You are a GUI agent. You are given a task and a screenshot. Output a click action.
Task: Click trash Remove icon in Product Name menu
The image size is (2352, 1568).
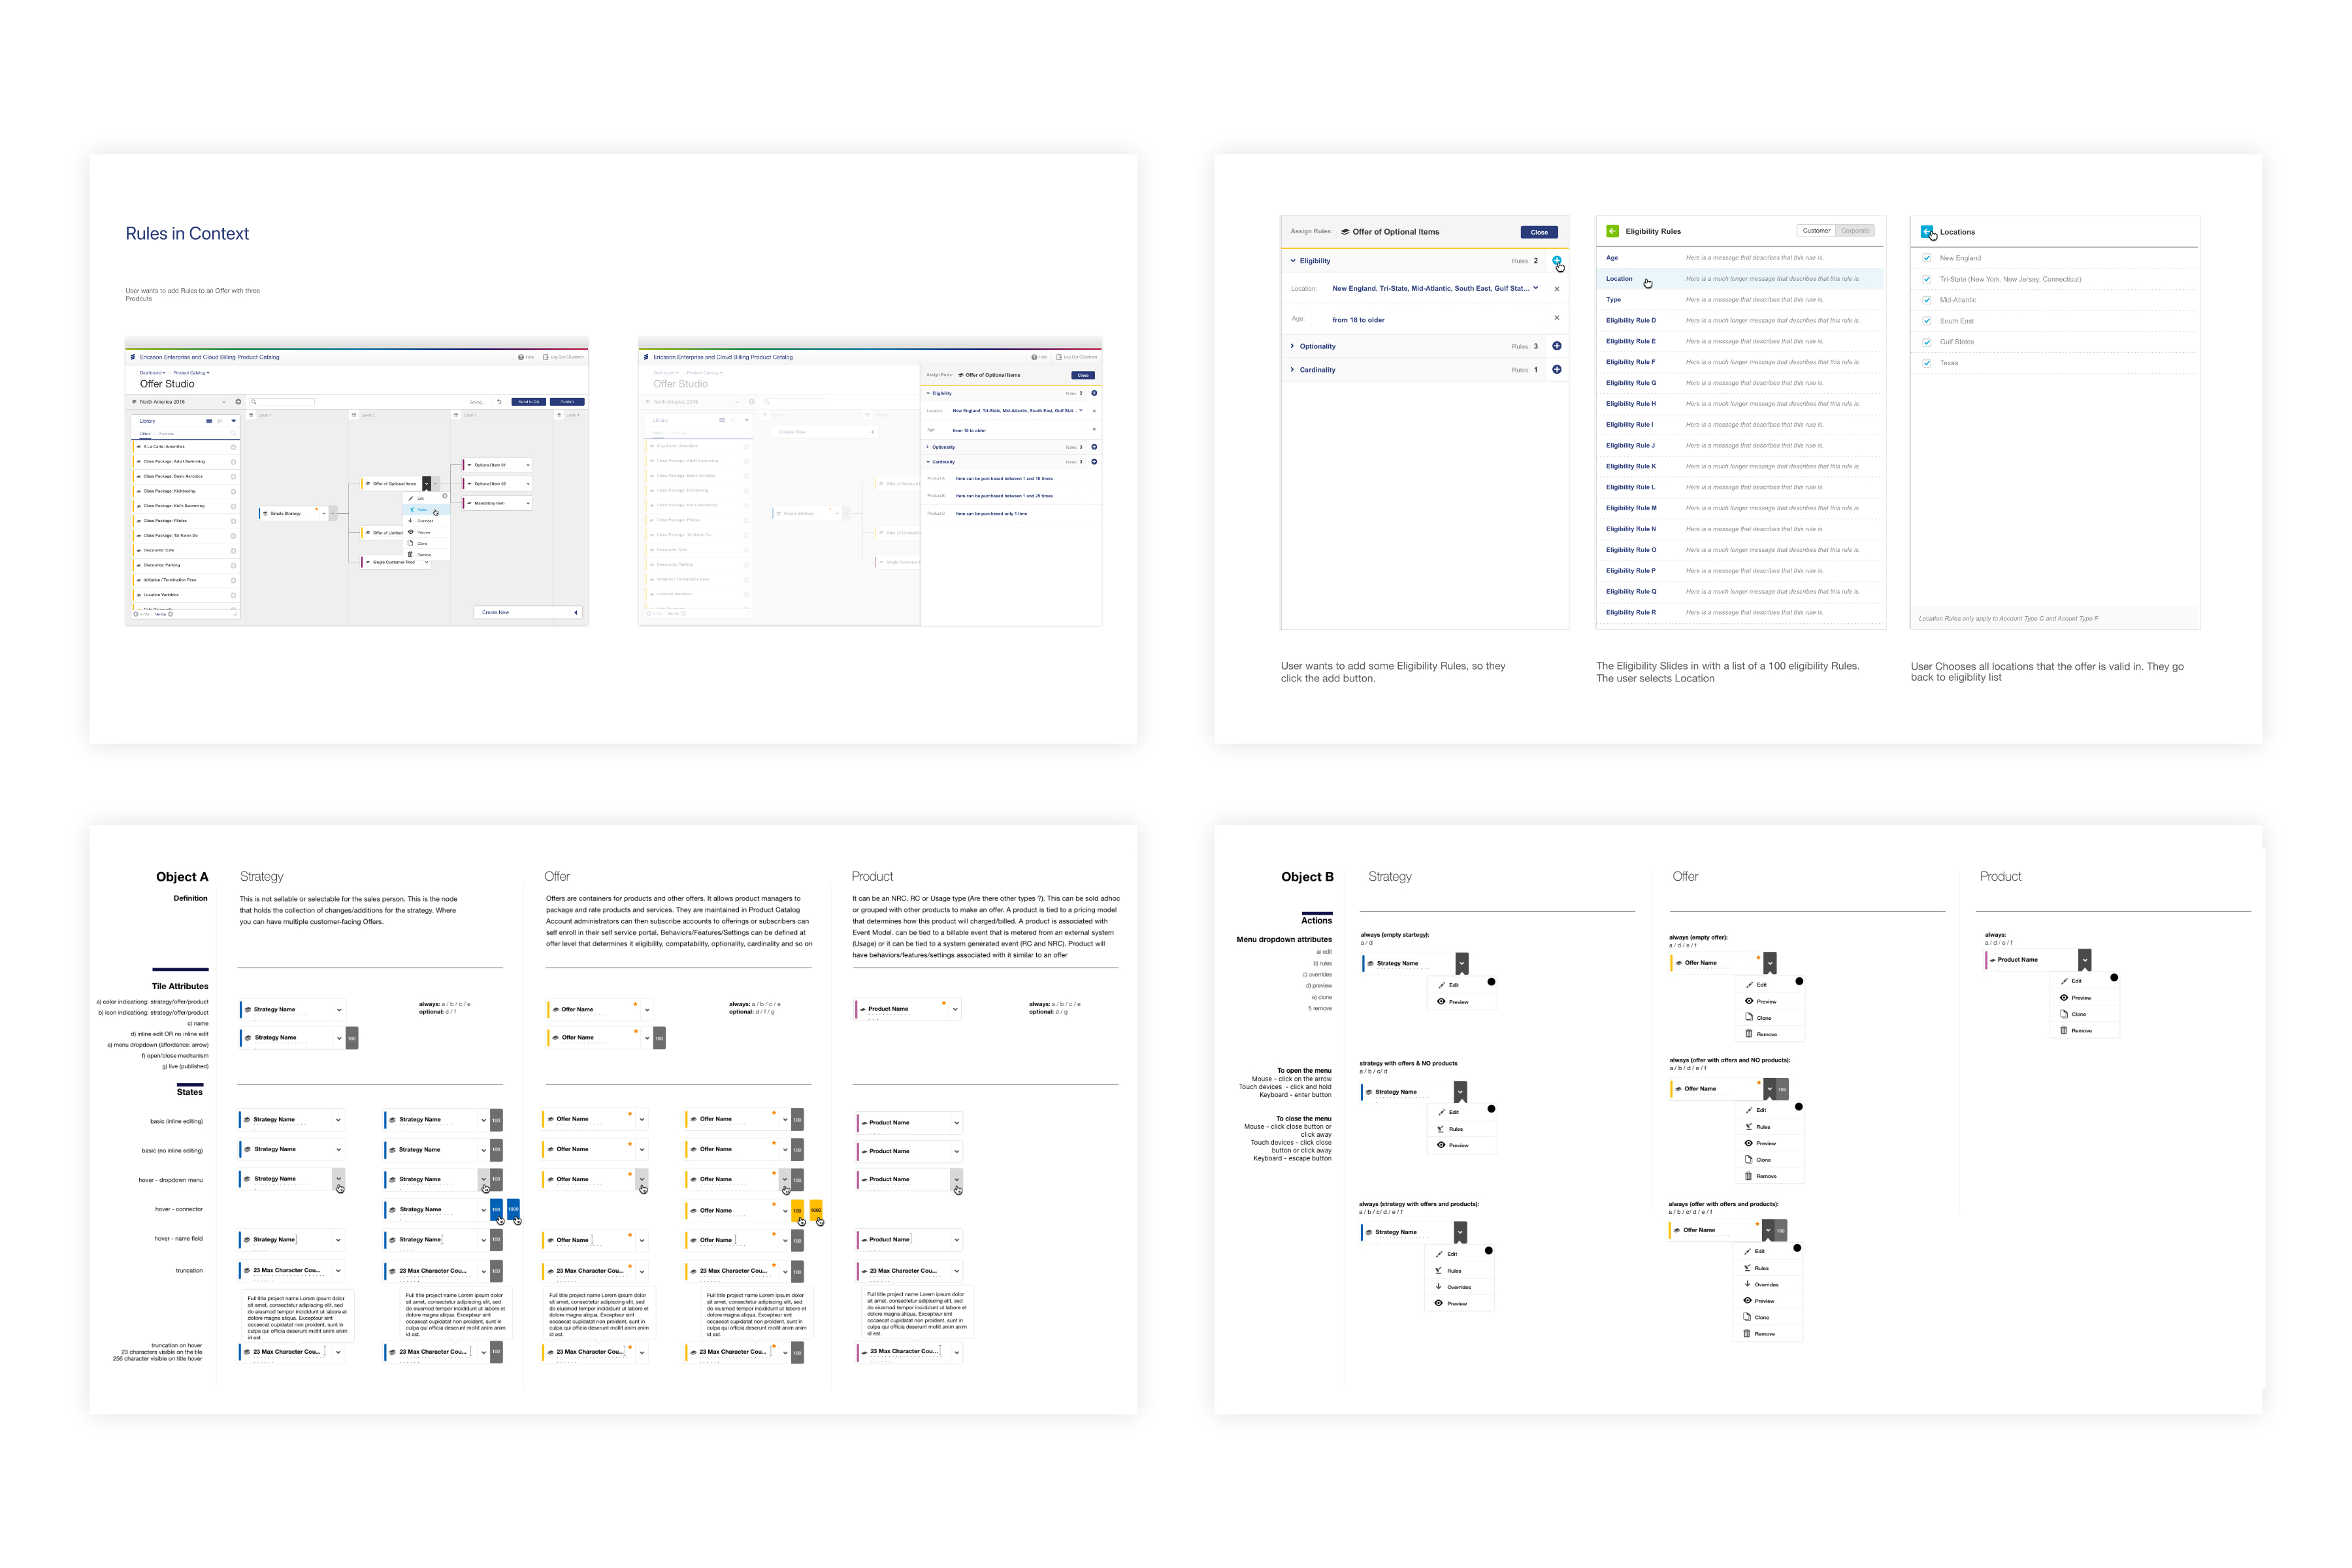[2063, 1030]
